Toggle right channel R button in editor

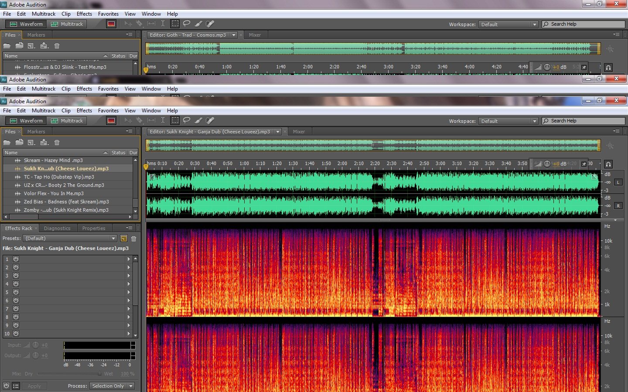coord(618,206)
